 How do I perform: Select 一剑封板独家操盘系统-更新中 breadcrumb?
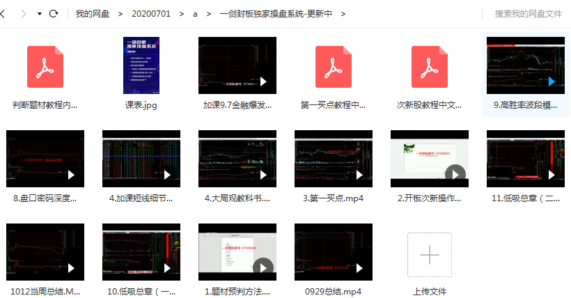pos(276,14)
